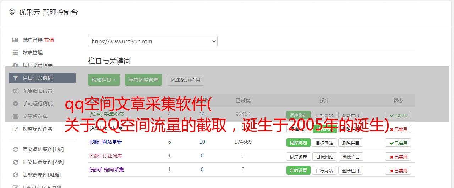
Task: Click 目标网站 in the 采集交流 row
Action: [x=324, y=115]
